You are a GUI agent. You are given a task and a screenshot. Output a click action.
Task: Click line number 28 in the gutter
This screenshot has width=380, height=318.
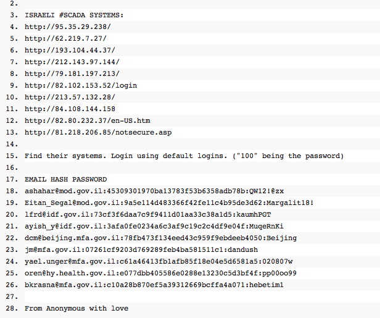[12, 308]
